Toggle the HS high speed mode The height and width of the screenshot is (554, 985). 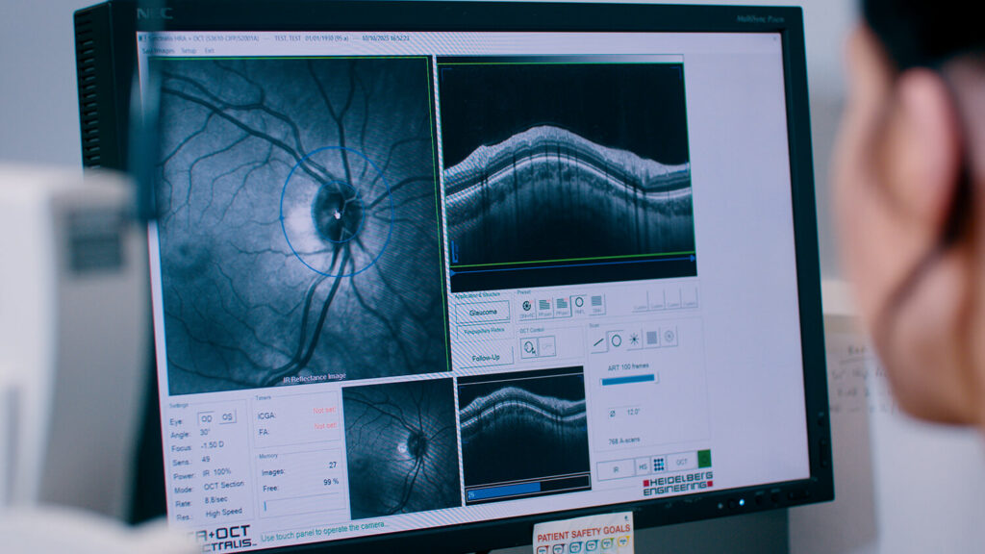click(x=643, y=465)
